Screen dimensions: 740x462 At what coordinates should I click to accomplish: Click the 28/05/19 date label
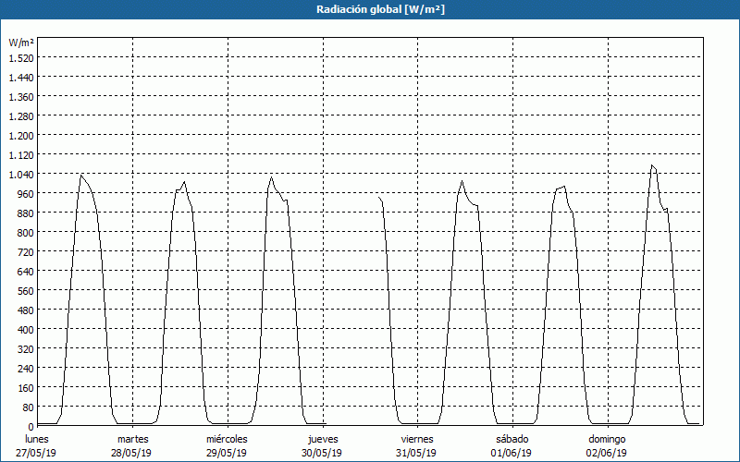[131, 453]
